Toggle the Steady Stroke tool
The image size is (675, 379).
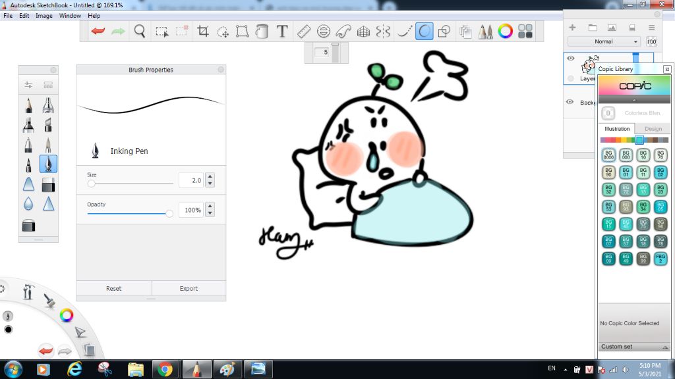pyautogui.click(x=404, y=31)
